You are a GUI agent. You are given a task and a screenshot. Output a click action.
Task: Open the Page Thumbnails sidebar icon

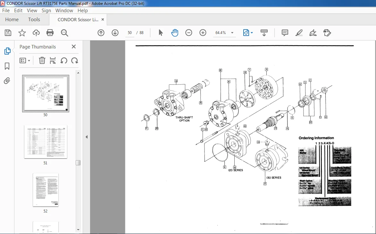pos(7,51)
